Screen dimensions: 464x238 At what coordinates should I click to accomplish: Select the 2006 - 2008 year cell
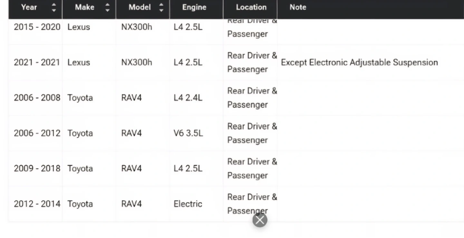(37, 98)
